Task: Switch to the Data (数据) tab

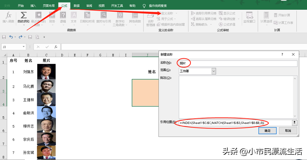Action: pyautogui.click(x=76, y=6)
